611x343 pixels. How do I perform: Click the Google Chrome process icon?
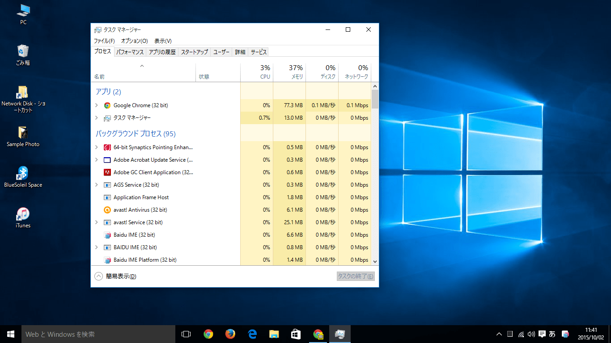107,105
